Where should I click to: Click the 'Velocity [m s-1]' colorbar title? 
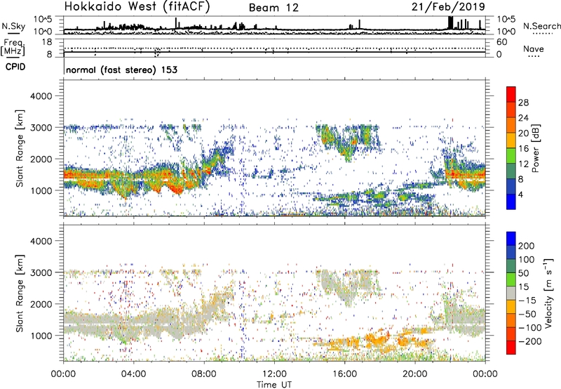(x=548, y=293)
